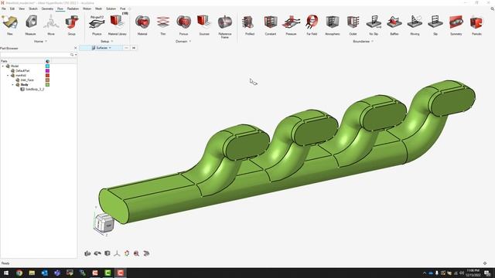
Task: Select the Periodic boundary tool
Action: (x=476, y=25)
